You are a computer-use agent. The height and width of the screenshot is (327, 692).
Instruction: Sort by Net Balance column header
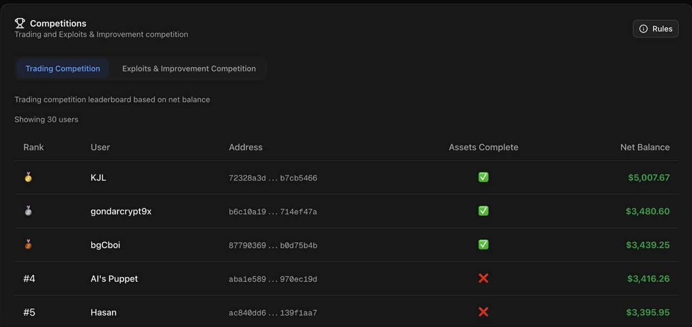tap(645, 147)
